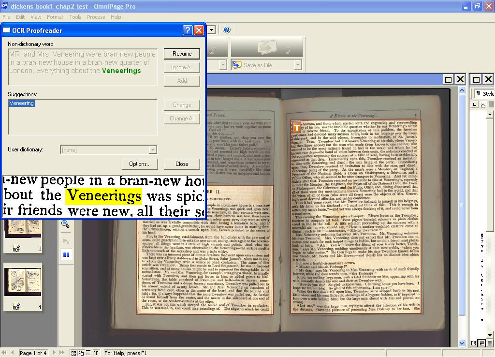Open the toolbar help question mark icon
The width and height of the screenshot is (495, 357).
click(x=227, y=30)
